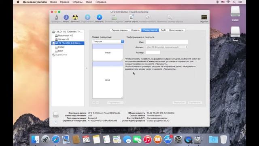This screenshot has width=259, height=146.
Task: Click the Размер size input field
Action: pyautogui.click(x=153, y=52)
